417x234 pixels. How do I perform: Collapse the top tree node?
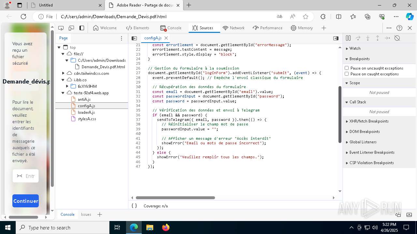point(59,47)
